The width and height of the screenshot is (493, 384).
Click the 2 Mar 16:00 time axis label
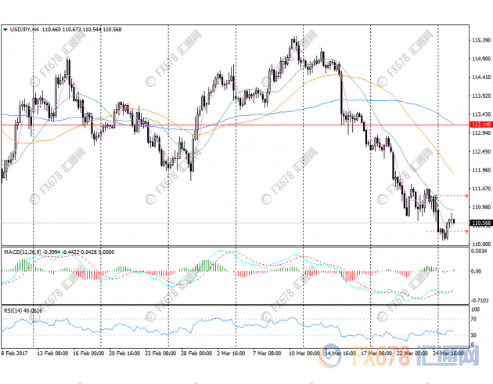[x=233, y=353]
